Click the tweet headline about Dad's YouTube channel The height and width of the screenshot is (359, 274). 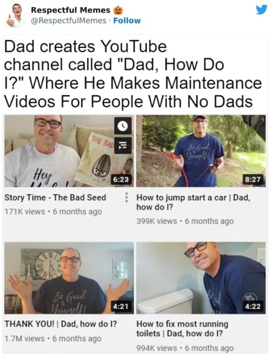point(133,74)
